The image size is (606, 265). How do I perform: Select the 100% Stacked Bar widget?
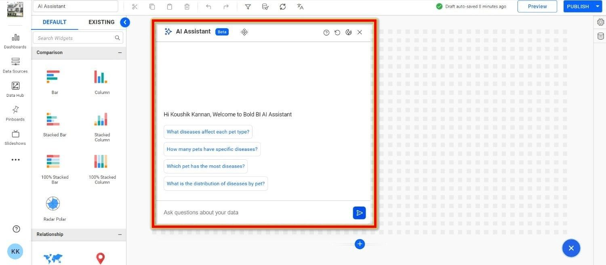tap(55, 169)
